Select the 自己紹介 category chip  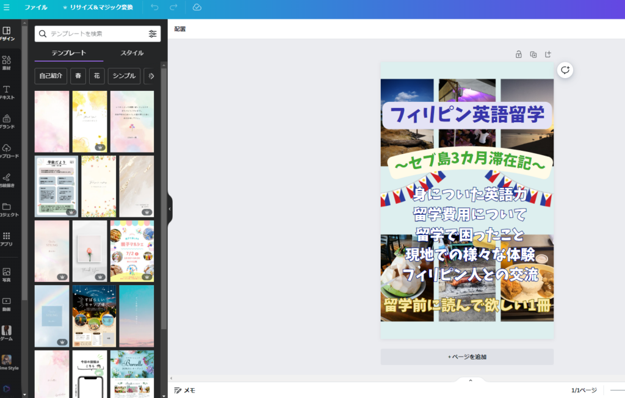pyautogui.click(x=51, y=76)
